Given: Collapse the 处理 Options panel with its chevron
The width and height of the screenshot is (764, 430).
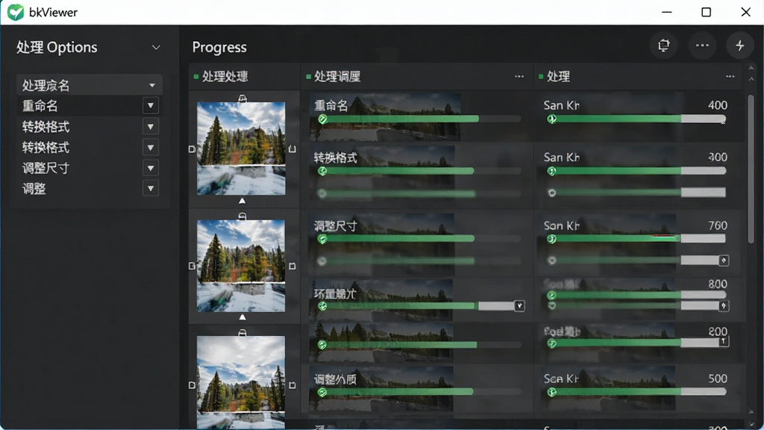Looking at the screenshot, I should (156, 48).
